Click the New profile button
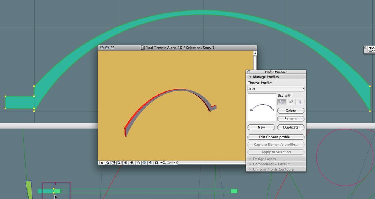The image size is (375, 199). point(261,127)
